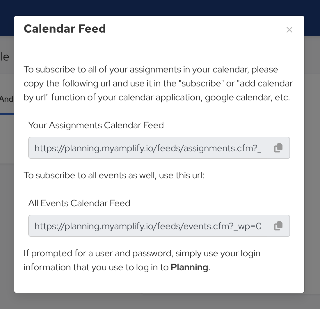The width and height of the screenshot is (320, 309).
Task: Copy the All Events Calendar Feed URL
Action: pos(278,226)
